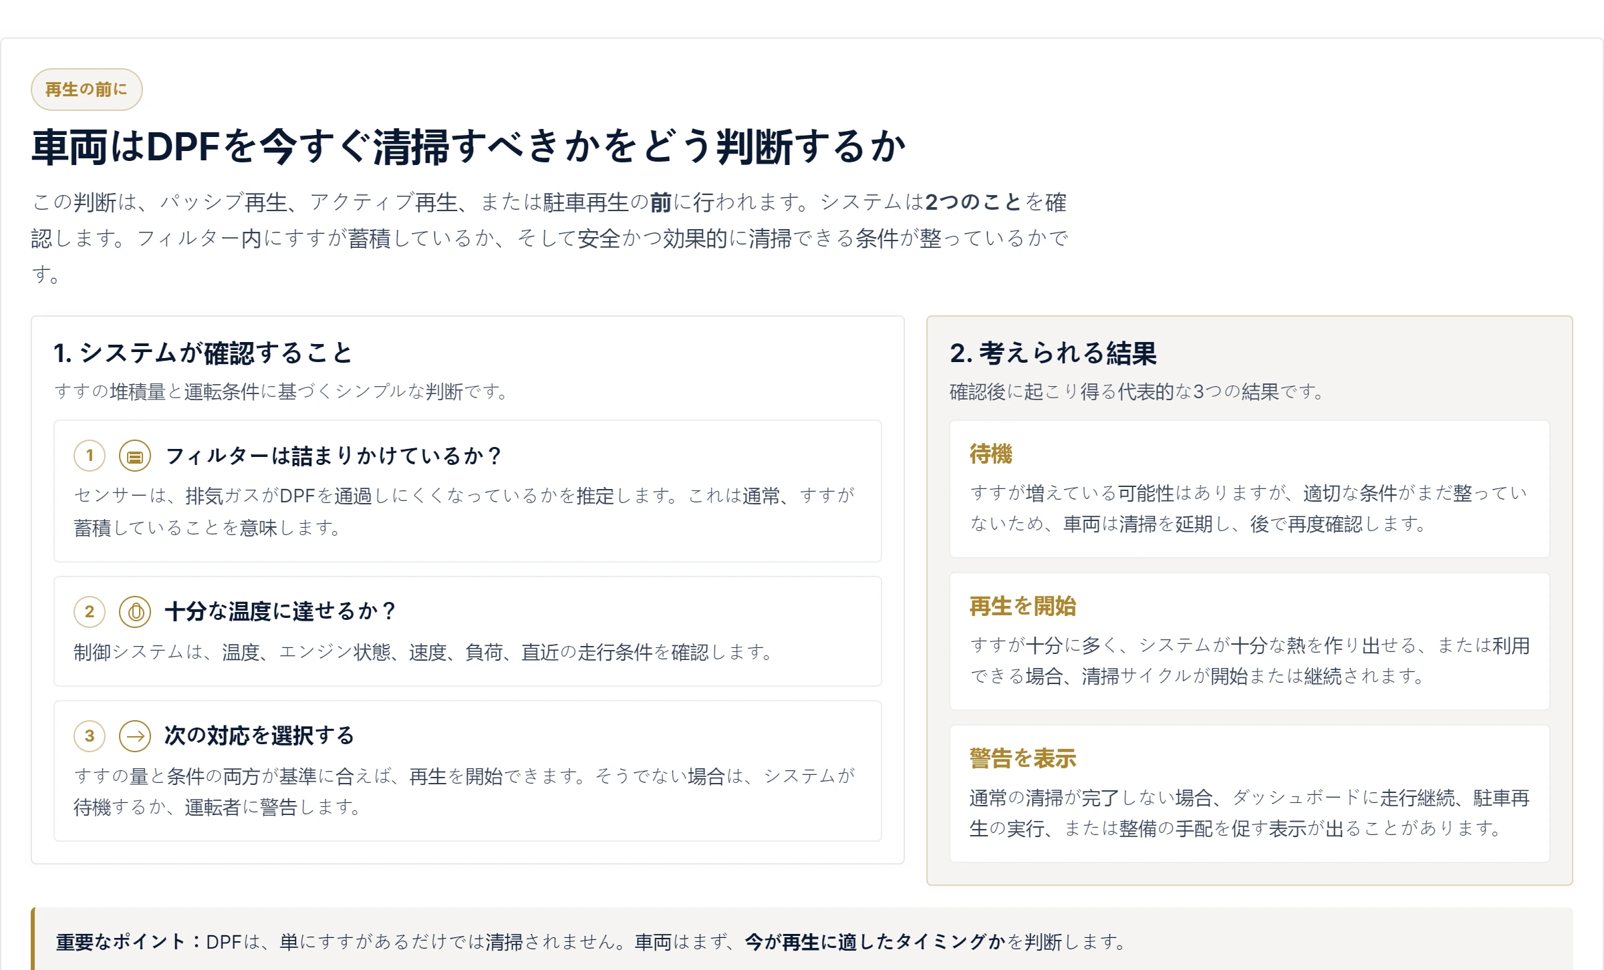
Task: Click the subtitle すすの堆積量と運転条件に基づく
Action: point(281,391)
